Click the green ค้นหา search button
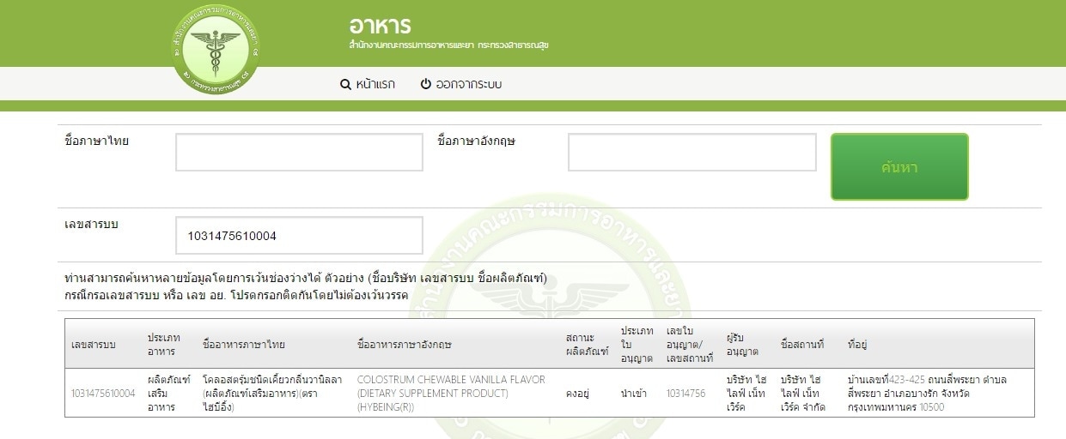Image resolution: width=1066 pixels, height=439 pixels. click(x=899, y=167)
